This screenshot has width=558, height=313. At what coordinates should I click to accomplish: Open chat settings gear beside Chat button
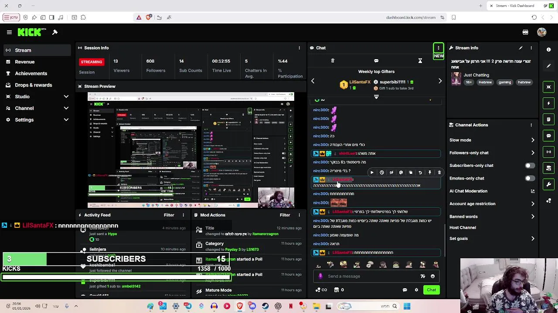click(416, 290)
